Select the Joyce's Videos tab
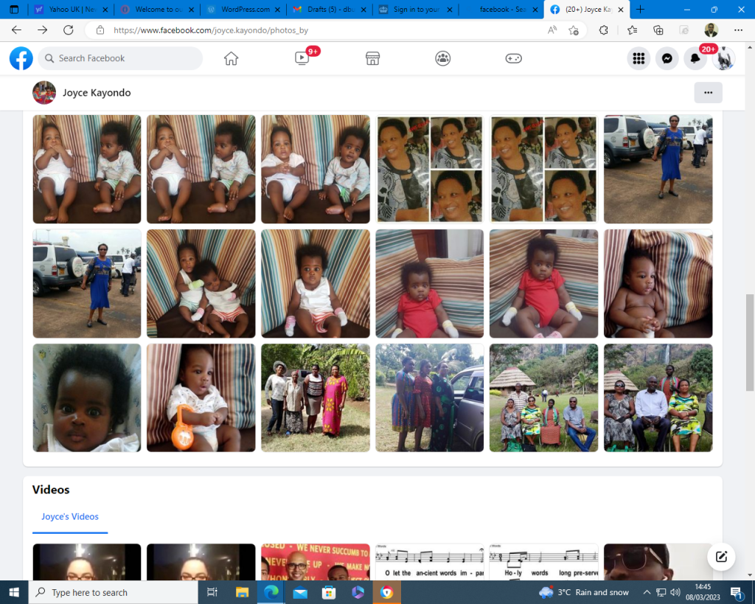Viewport: 755px width, 604px height. [70, 517]
